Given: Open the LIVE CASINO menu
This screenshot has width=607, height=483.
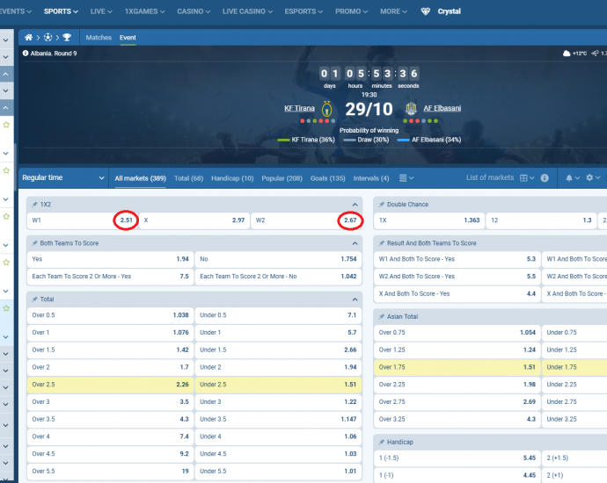Looking at the screenshot, I should point(247,11).
